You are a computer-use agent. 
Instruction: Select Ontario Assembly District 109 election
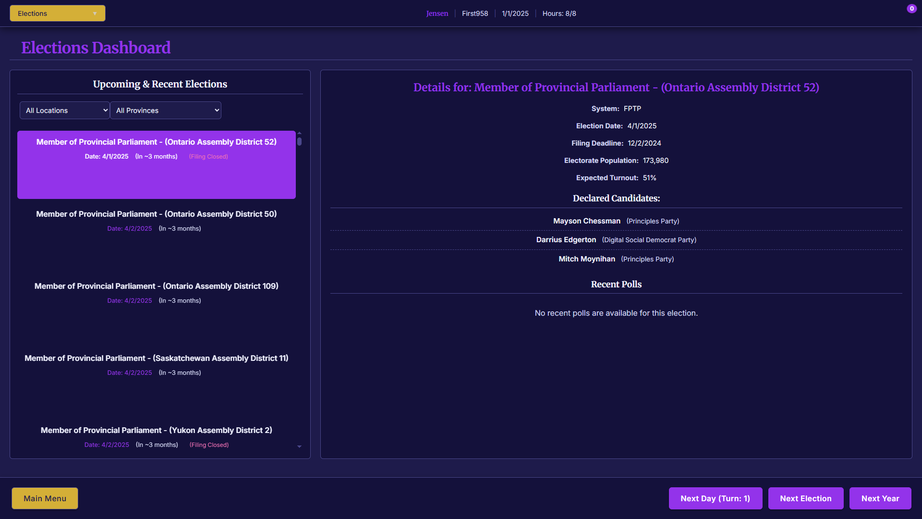[x=156, y=293]
